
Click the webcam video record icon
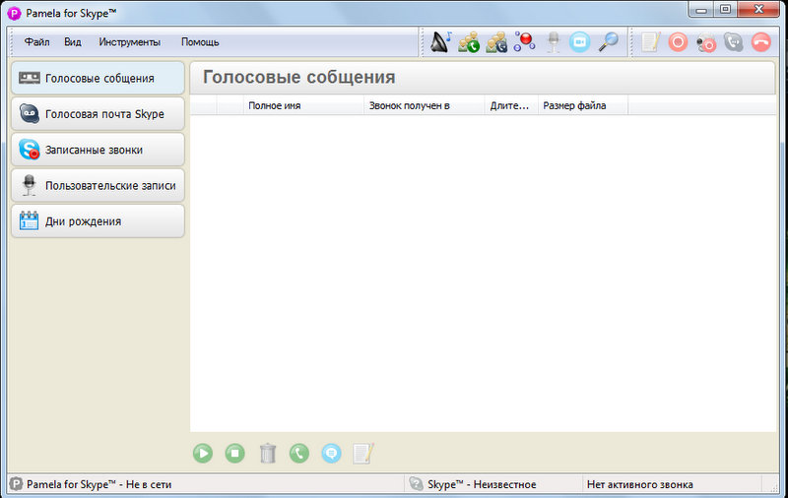pyautogui.click(x=706, y=43)
